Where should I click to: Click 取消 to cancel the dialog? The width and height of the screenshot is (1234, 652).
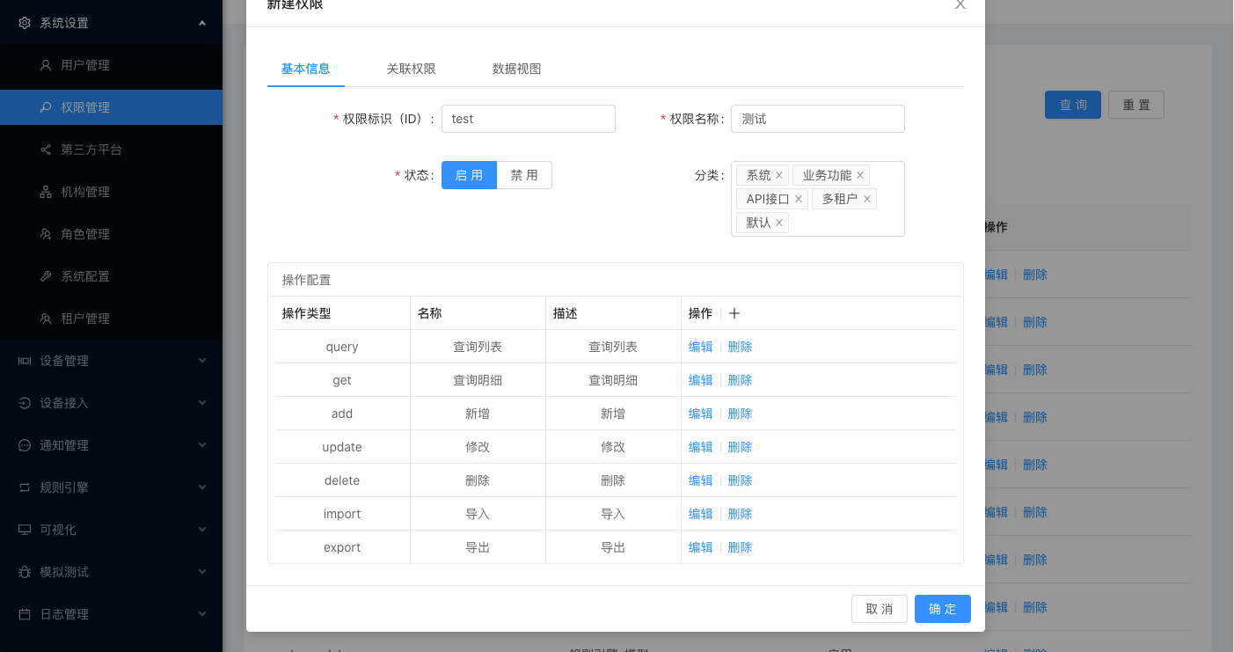[879, 609]
